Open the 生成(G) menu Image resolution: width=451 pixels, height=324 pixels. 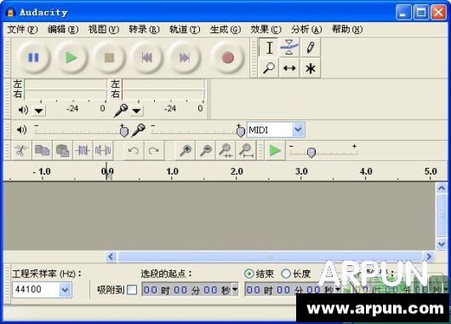(x=225, y=29)
